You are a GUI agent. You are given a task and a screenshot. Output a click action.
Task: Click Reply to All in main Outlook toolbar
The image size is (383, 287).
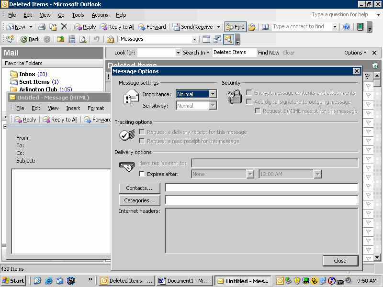(117, 27)
